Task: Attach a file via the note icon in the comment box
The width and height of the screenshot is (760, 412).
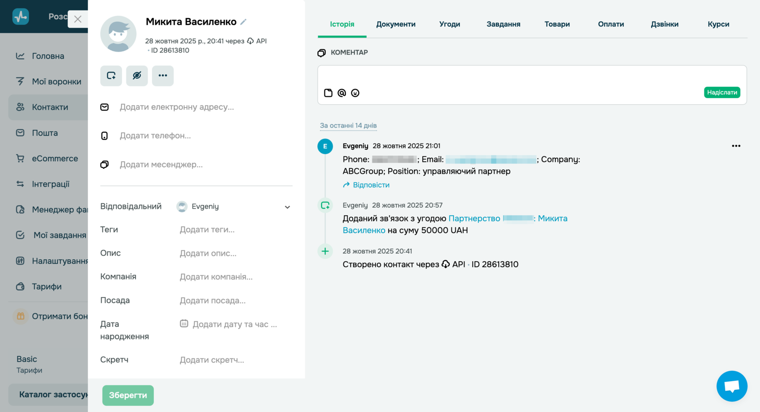Action: 328,93
